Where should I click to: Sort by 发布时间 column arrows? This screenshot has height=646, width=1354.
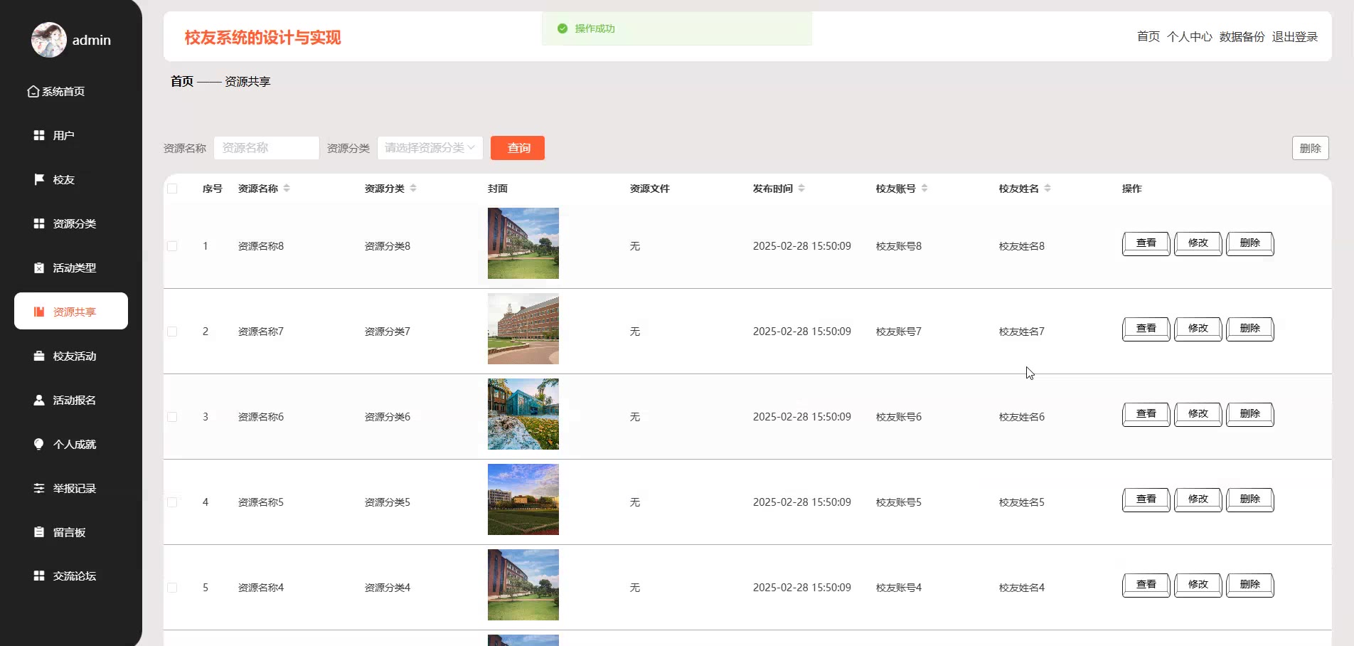[801, 189]
